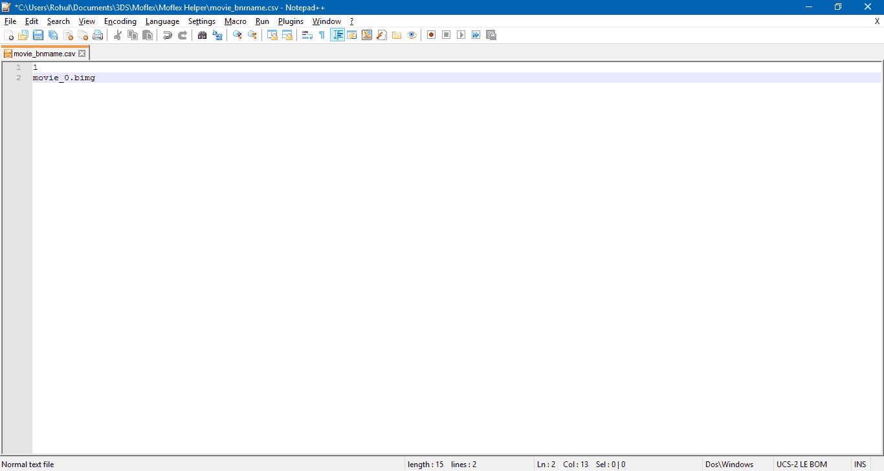Toggle synchronize horizontal scrolling icon
This screenshot has width=884, height=471.
pos(287,35)
